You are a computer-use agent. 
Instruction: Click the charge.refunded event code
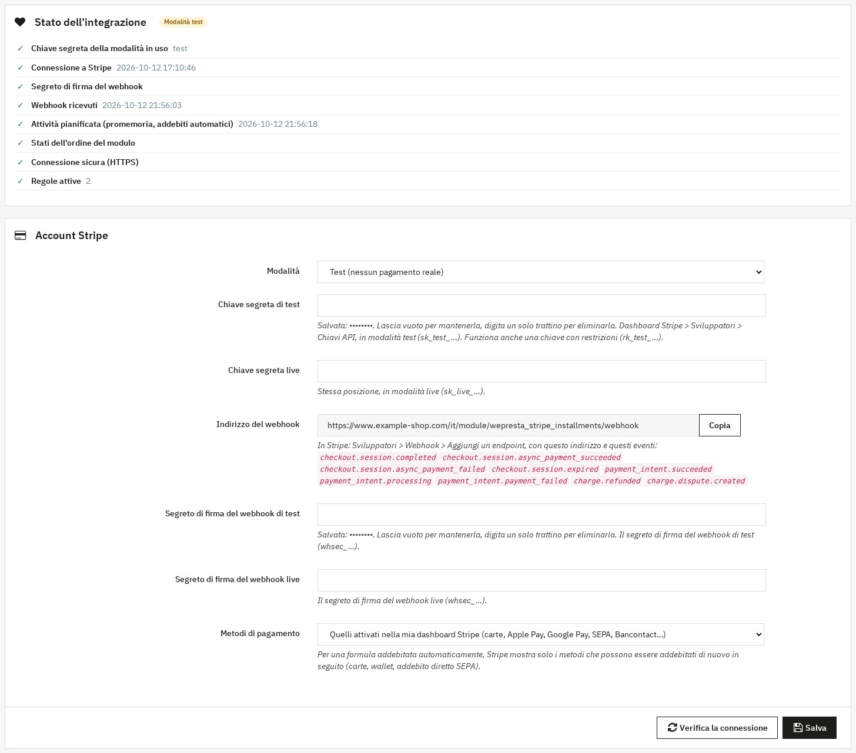point(607,481)
